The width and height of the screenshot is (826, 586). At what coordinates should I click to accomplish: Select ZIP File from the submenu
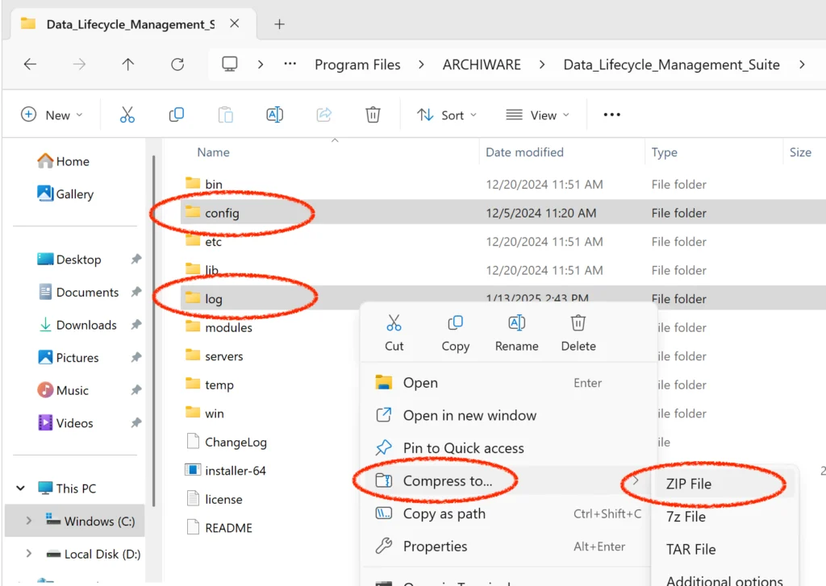tap(688, 484)
